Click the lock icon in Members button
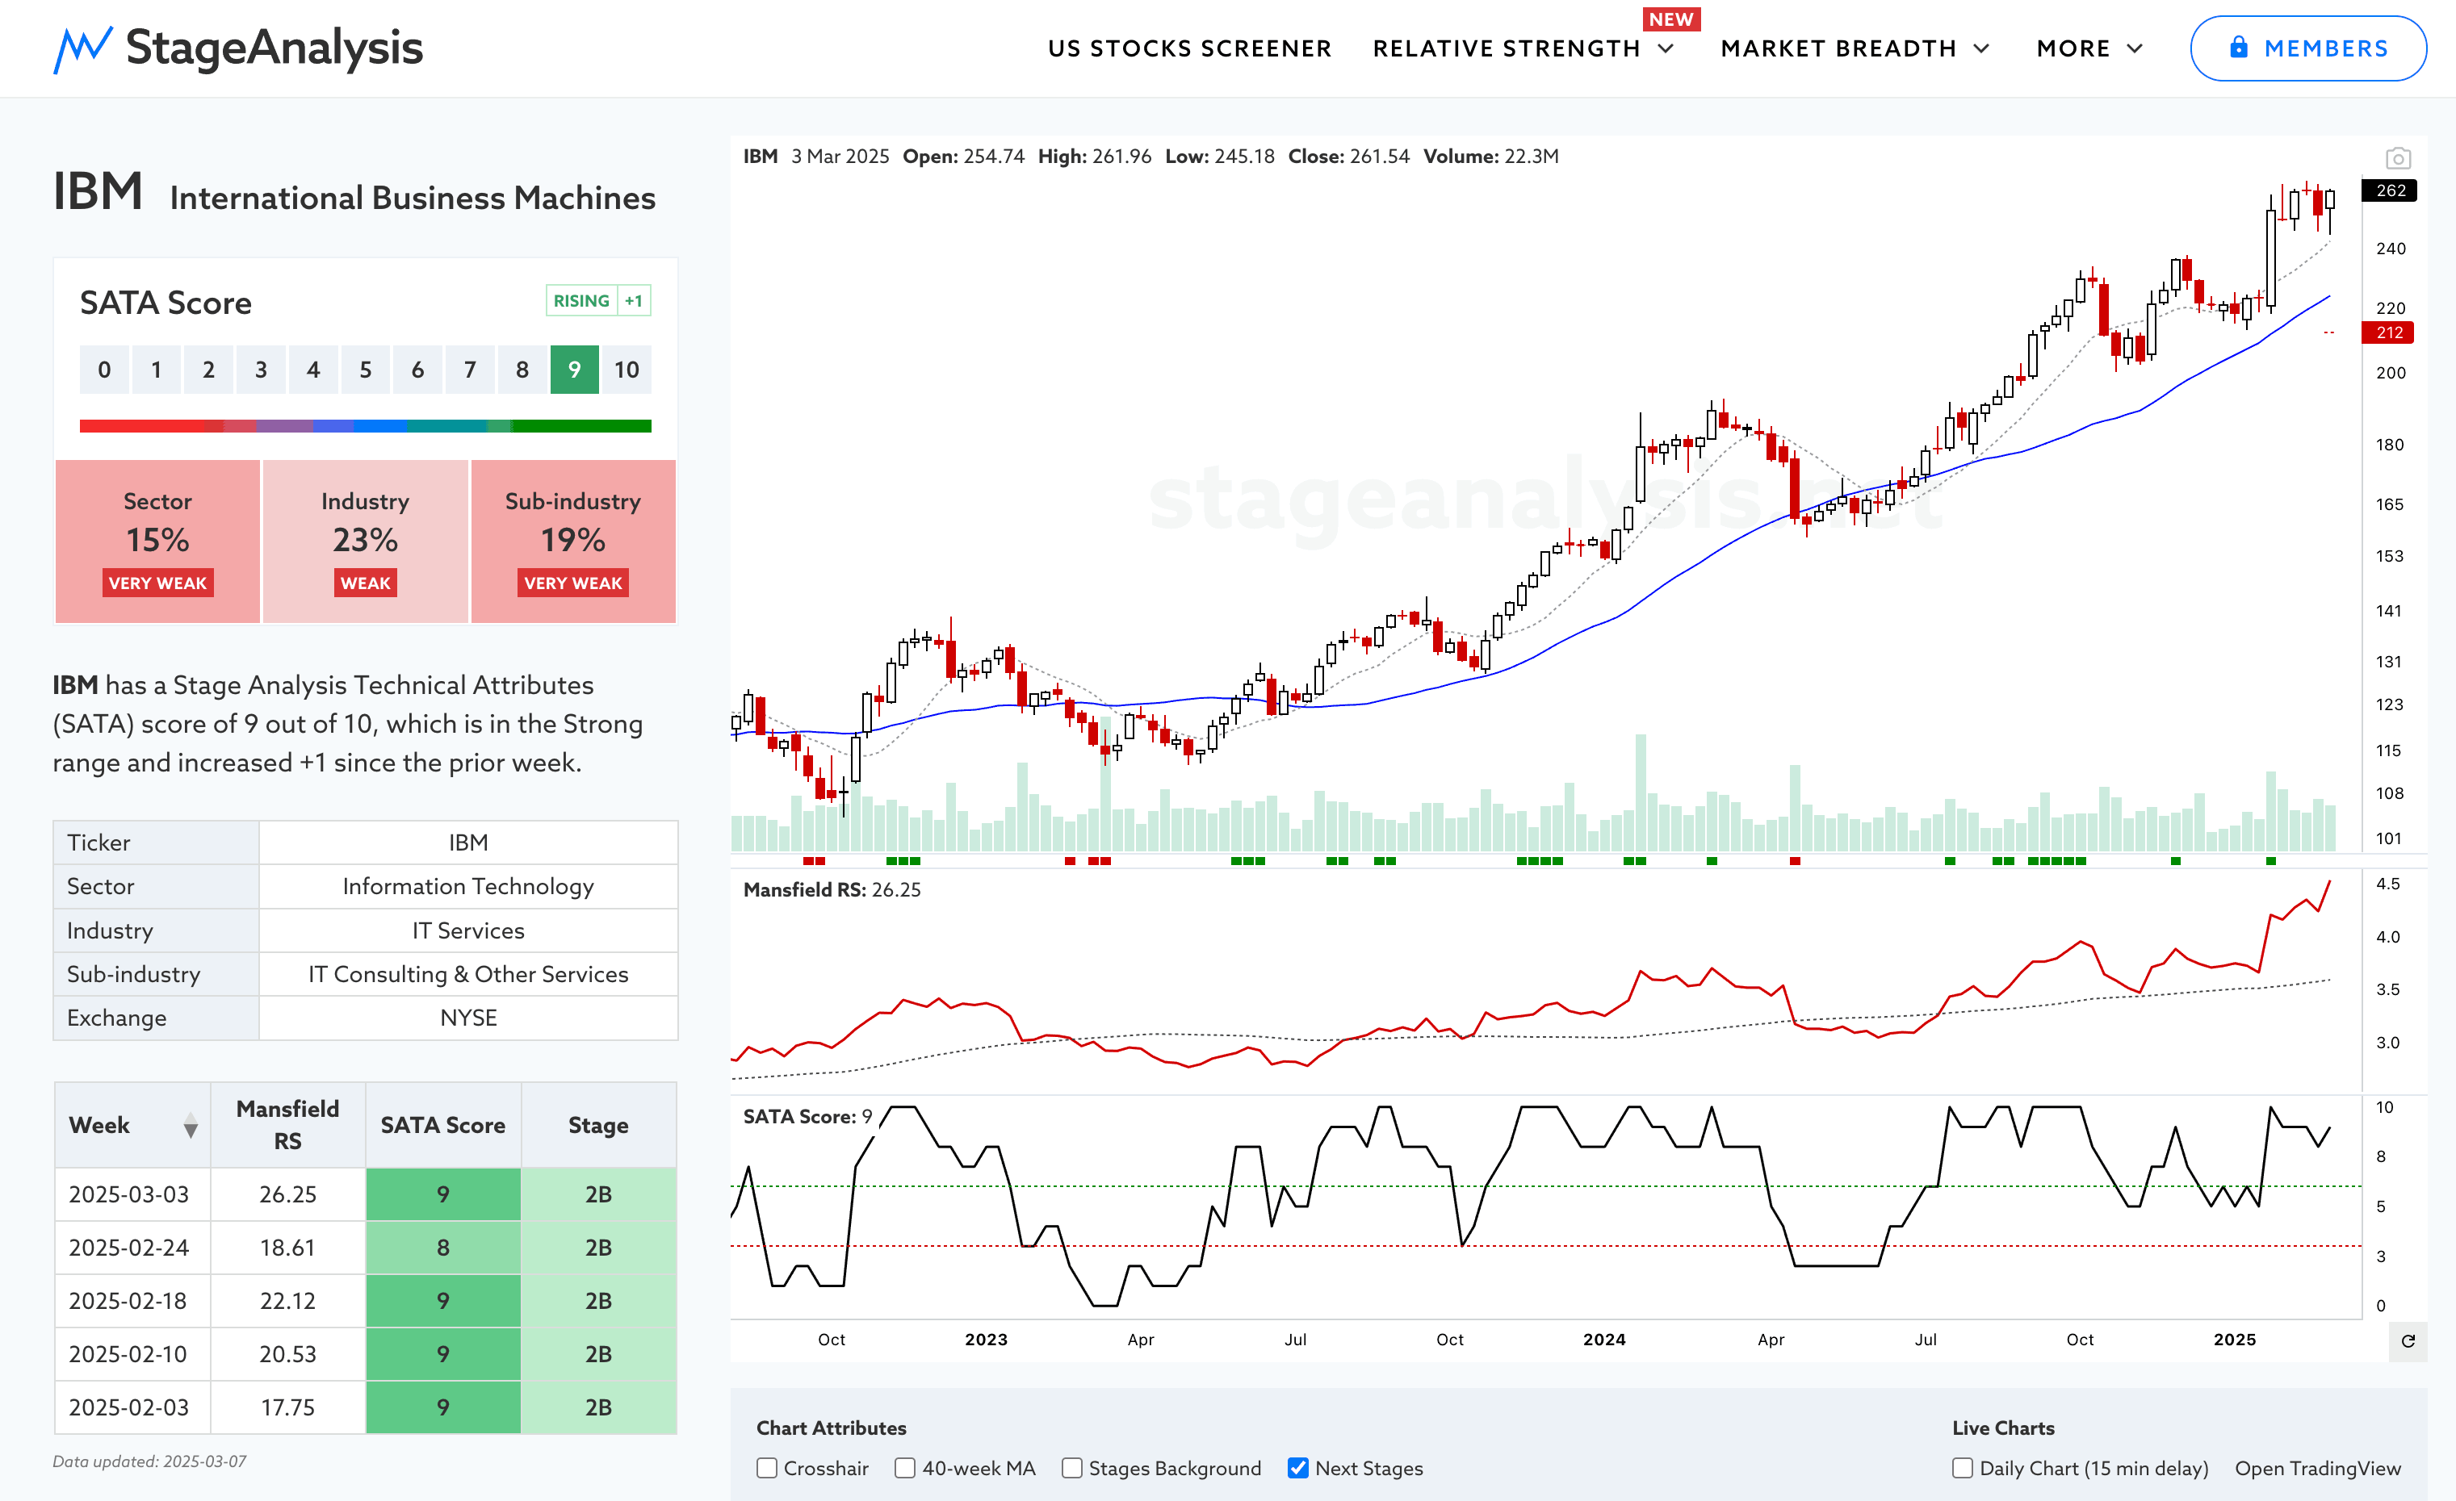2456x1501 pixels. pyautogui.click(x=2239, y=48)
